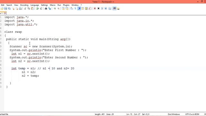Click the Copy toolbar icon
This screenshot has height=116, width=206.
pos(29,9)
